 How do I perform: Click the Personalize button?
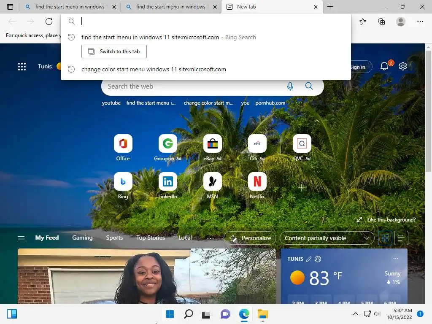coord(250,238)
